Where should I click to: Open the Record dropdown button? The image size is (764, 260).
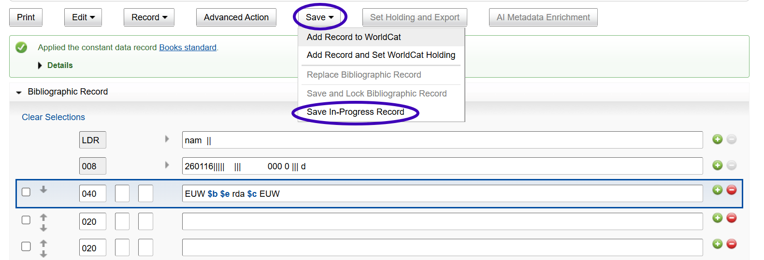pyautogui.click(x=149, y=17)
